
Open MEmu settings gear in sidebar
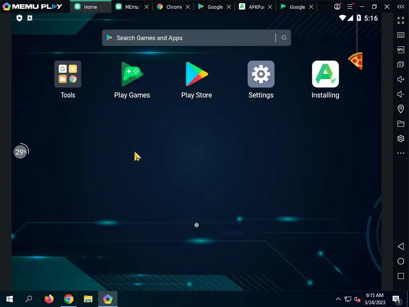click(x=401, y=138)
